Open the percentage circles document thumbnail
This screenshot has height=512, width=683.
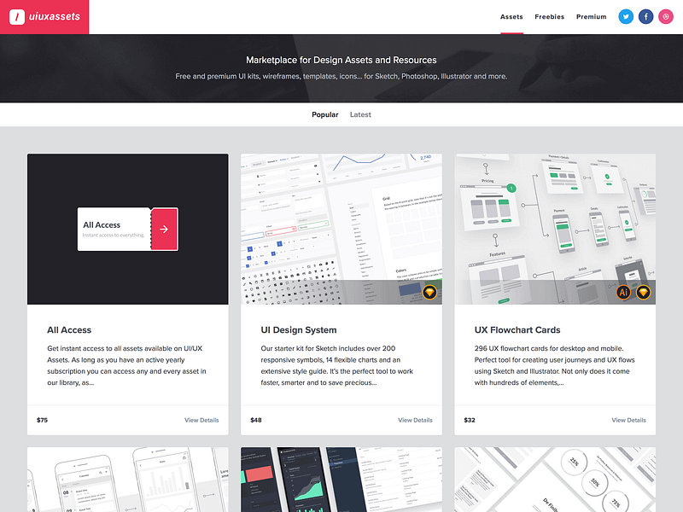pos(555,480)
